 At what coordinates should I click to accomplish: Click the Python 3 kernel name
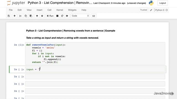160,10
